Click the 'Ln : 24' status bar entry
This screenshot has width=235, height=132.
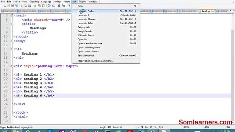coord(140,127)
